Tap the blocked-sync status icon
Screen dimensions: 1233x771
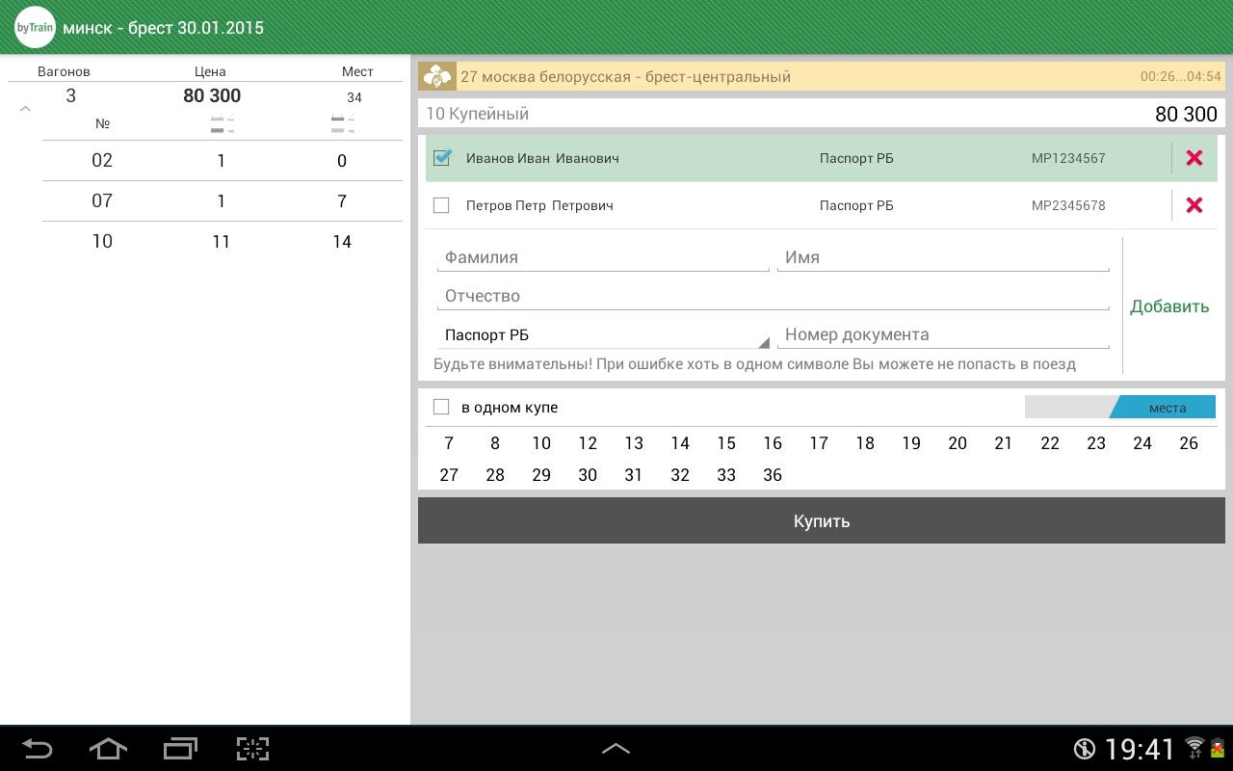tap(1085, 749)
